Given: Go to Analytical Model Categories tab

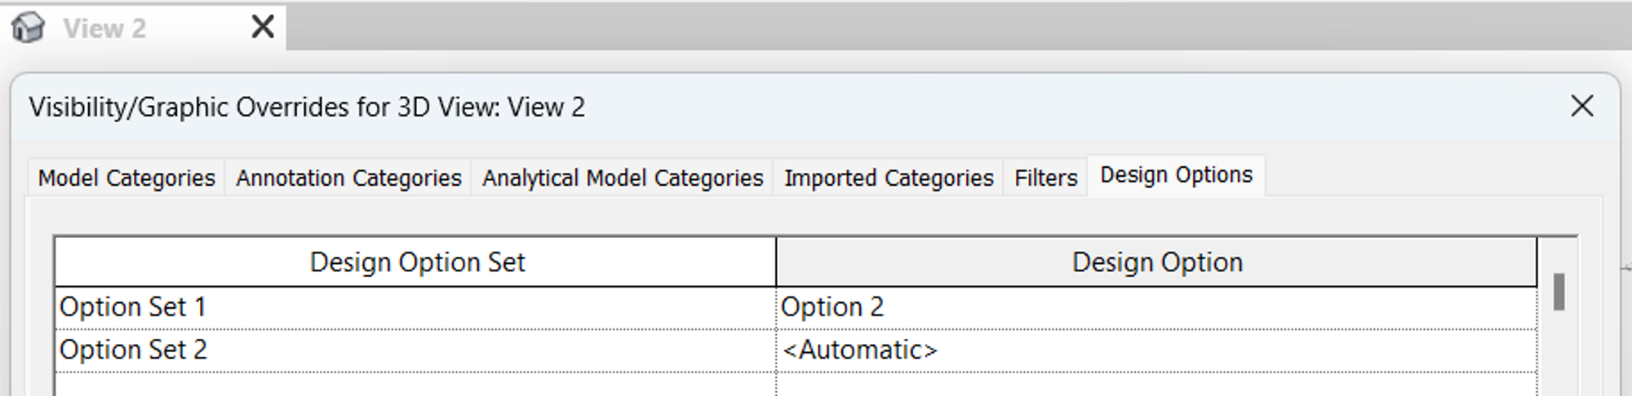Looking at the screenshot, I should (x=623, y=178).
